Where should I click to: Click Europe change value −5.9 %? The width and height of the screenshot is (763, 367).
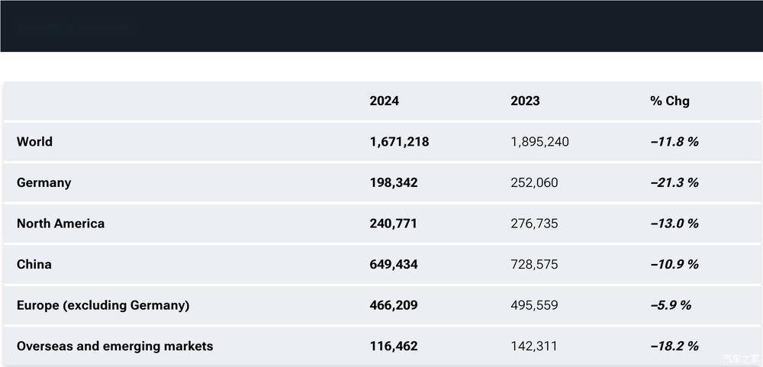(x=671, y=305)
